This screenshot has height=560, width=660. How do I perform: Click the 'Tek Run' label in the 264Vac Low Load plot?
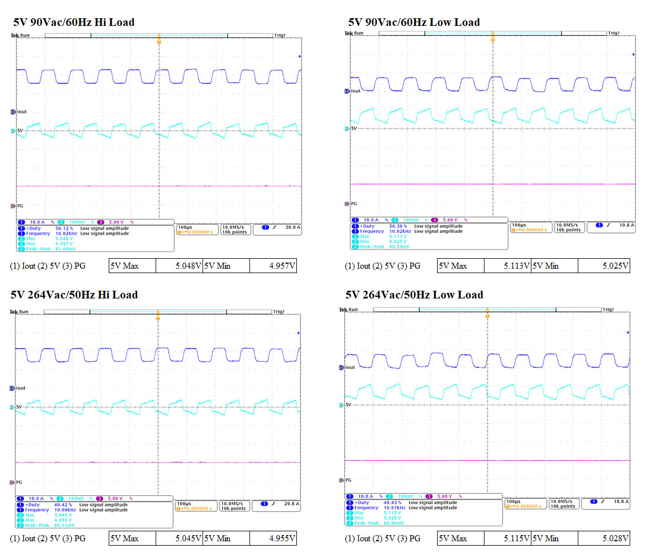(349, 310)
